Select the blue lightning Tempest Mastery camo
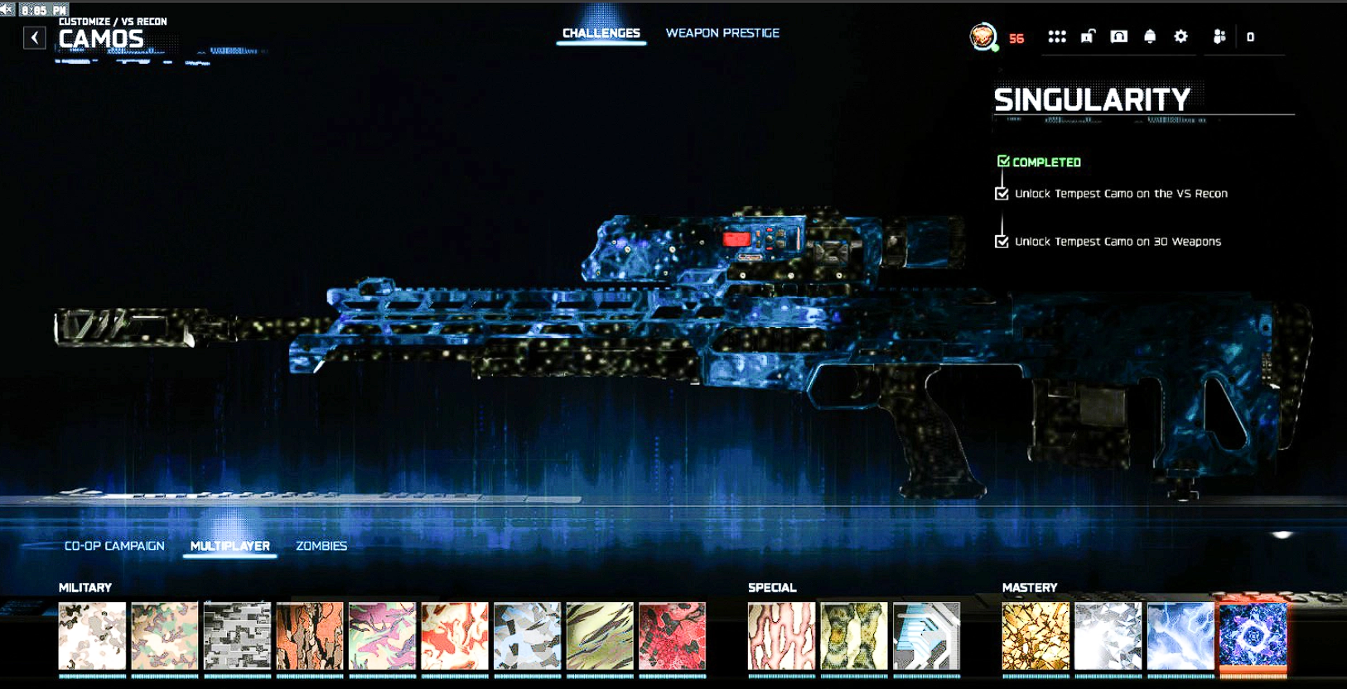 point(1180,636)
